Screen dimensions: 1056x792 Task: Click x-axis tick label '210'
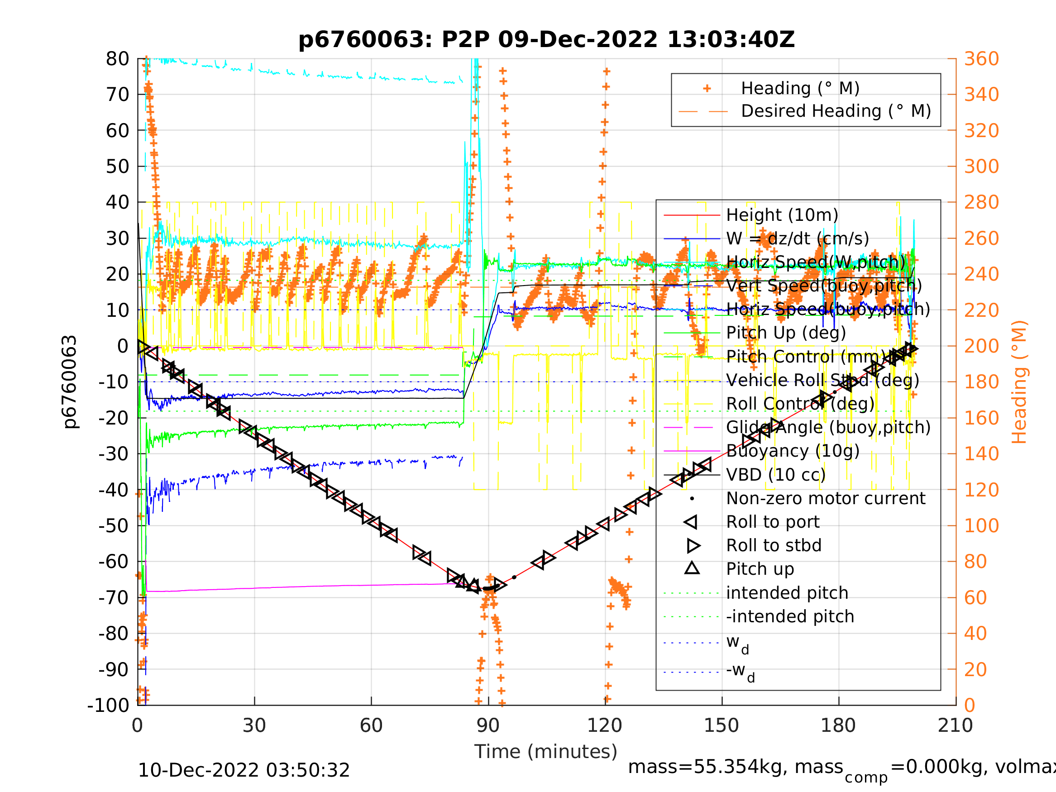(x=955, y=725)
